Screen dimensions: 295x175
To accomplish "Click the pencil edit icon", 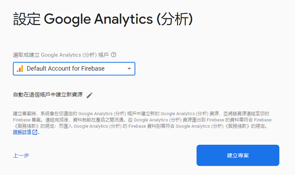I will pos(89,95).
